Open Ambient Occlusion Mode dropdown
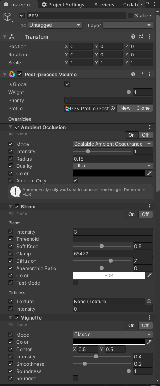Image resolution: width=160 pixels, height=386 pixels. point(113,144)
